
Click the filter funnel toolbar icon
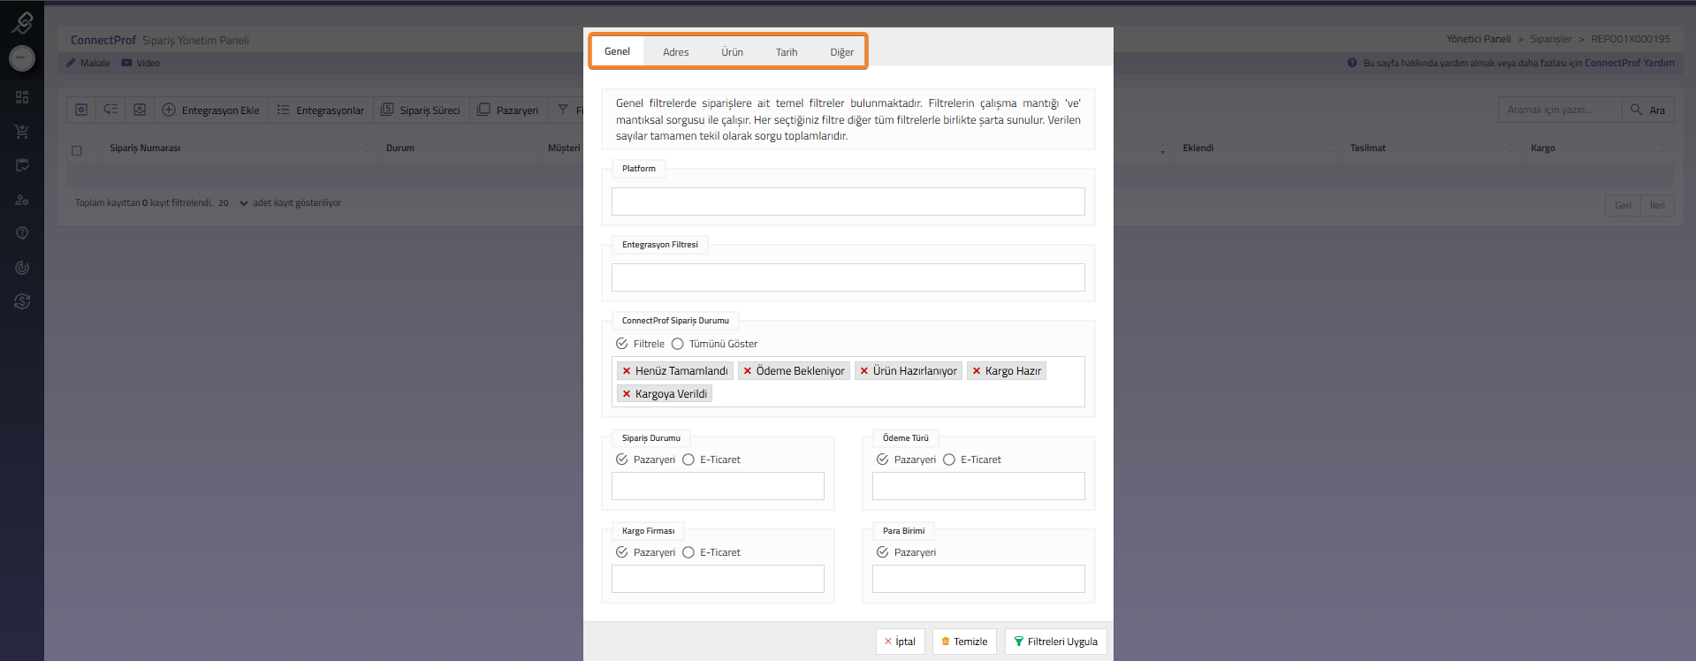(x=563, y=110)
